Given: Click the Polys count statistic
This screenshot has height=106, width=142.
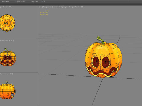Looking at the screenshot, I should coord(44,13).
